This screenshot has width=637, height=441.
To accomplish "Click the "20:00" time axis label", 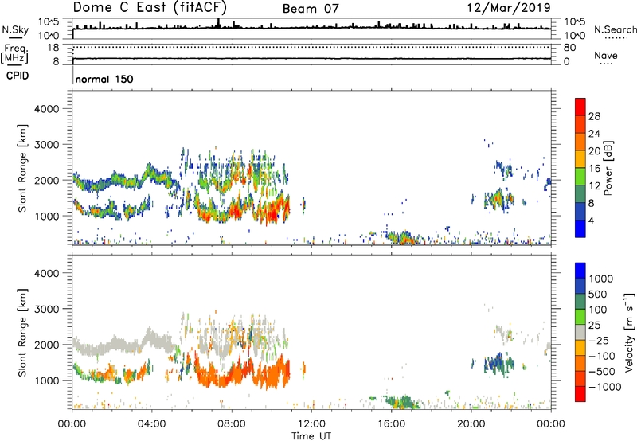I will click(471, 424).
